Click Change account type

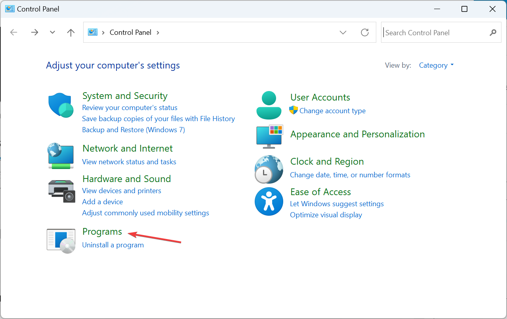(332, 110)
